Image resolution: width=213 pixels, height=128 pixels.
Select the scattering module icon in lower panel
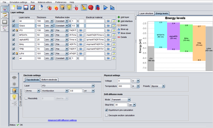point(14,103)
